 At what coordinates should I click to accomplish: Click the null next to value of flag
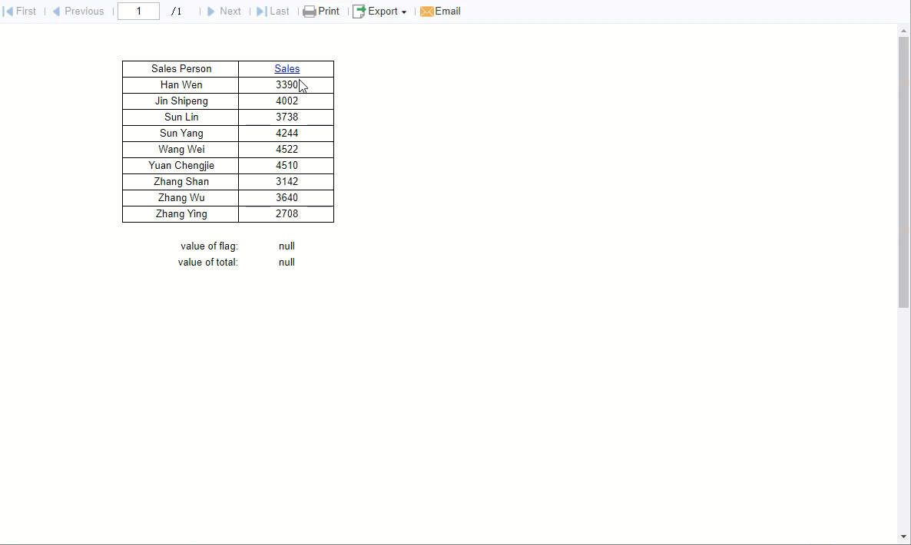287,246
